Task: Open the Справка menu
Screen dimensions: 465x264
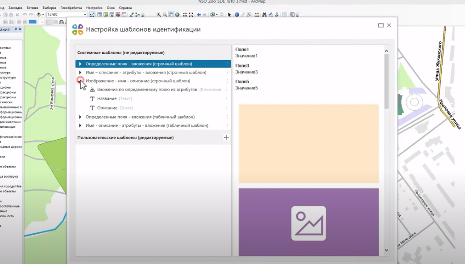Action: click(x=125, y=8)
